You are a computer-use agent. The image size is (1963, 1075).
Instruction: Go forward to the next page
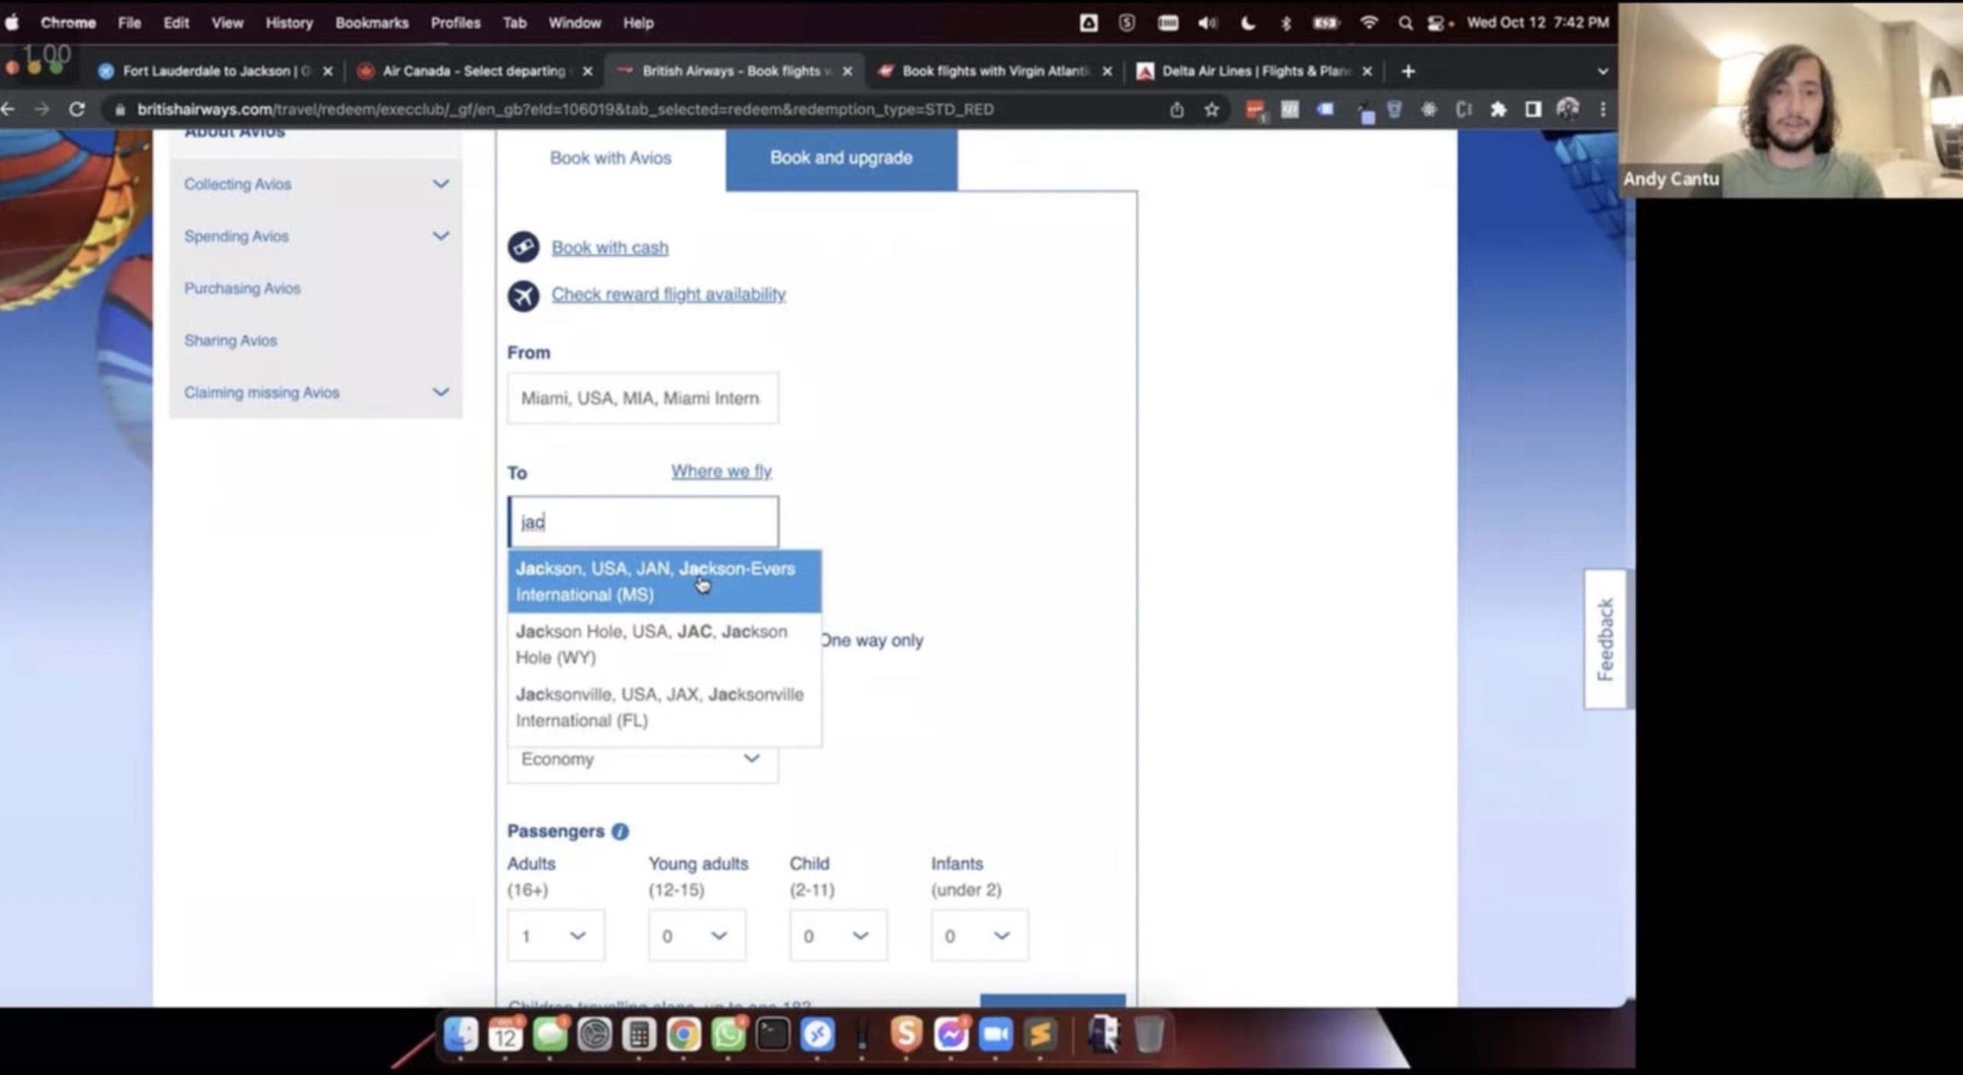click(42, 110)
